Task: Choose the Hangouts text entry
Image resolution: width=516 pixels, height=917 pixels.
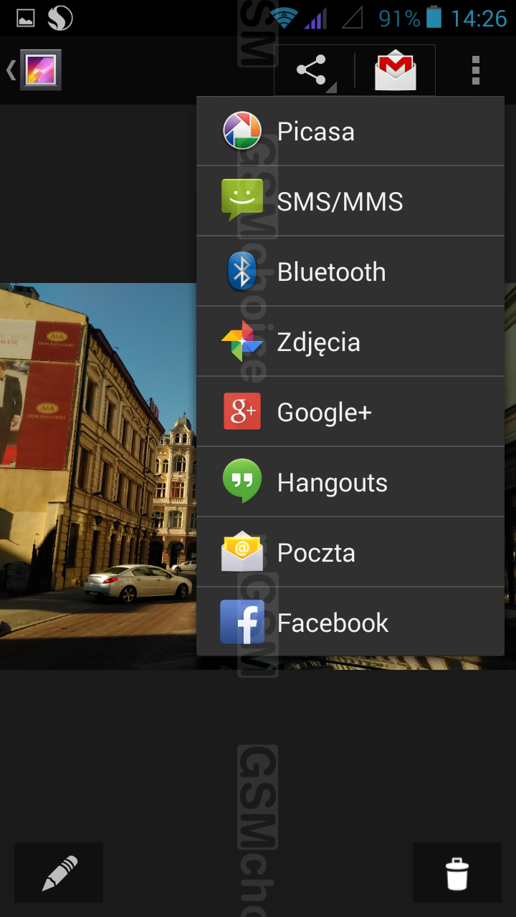Action: tap(333, 484)
